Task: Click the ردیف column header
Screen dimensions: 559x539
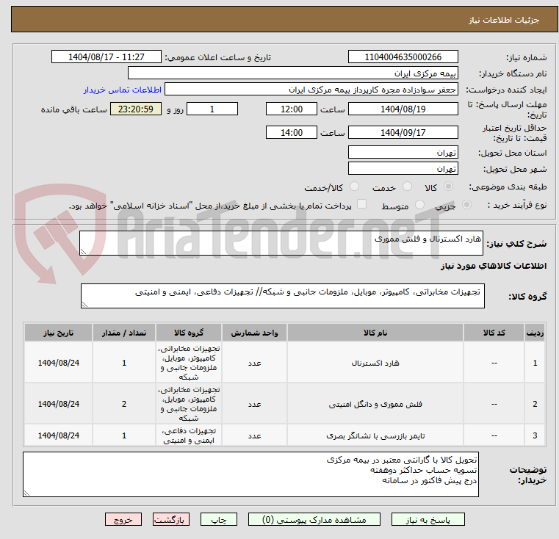Action: tap(535, 333)
